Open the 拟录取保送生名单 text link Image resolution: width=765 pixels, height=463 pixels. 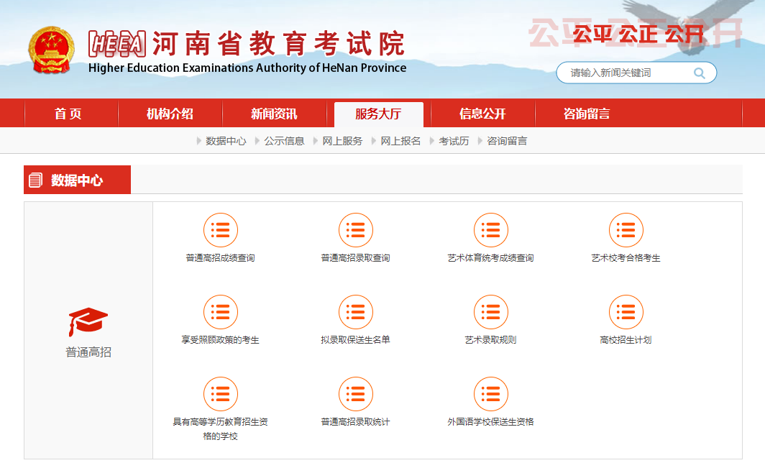pos(356,339)
